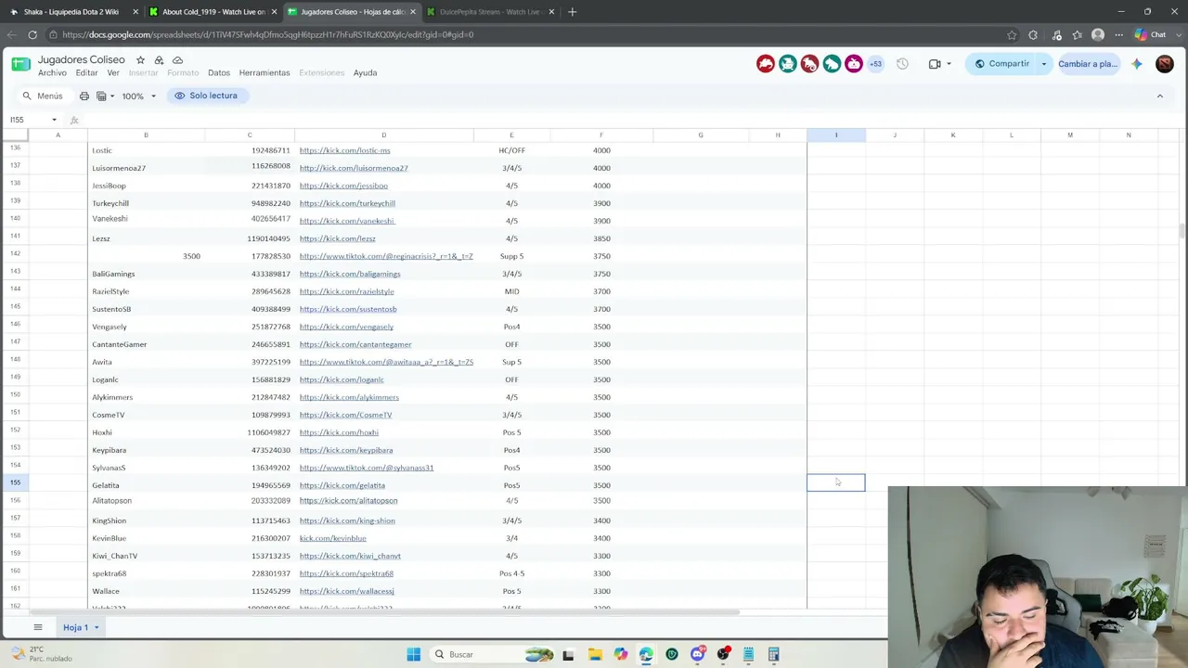Open the Hoja 1 sheet tab menu arrow
Viewport: 1188px width, 668px height.
click(96, 627)
